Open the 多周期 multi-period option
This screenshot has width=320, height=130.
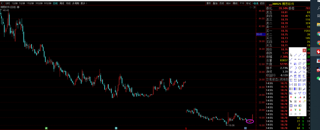click(x=75, y=3)
